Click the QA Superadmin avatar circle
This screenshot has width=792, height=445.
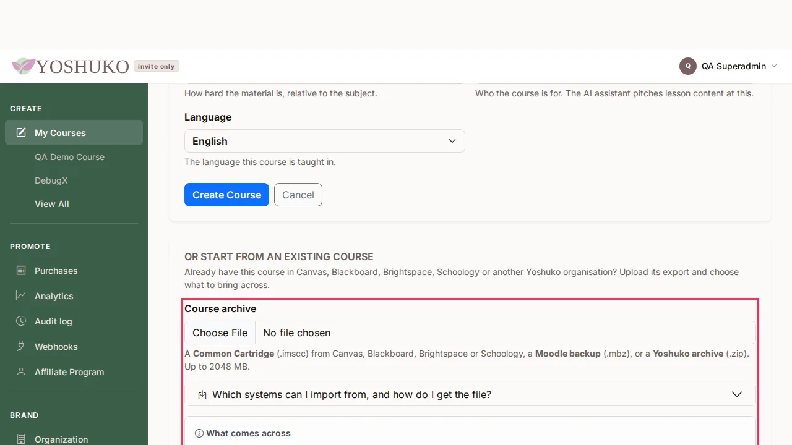pyautogui.click(x=688, y=66)
